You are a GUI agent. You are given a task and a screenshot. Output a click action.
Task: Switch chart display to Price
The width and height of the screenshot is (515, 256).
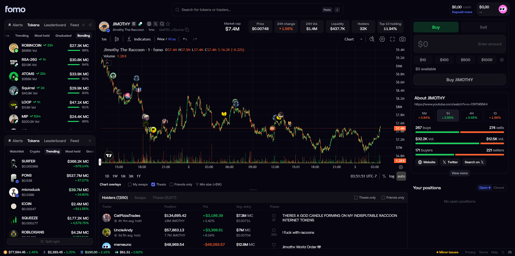(x=161, y=39)
